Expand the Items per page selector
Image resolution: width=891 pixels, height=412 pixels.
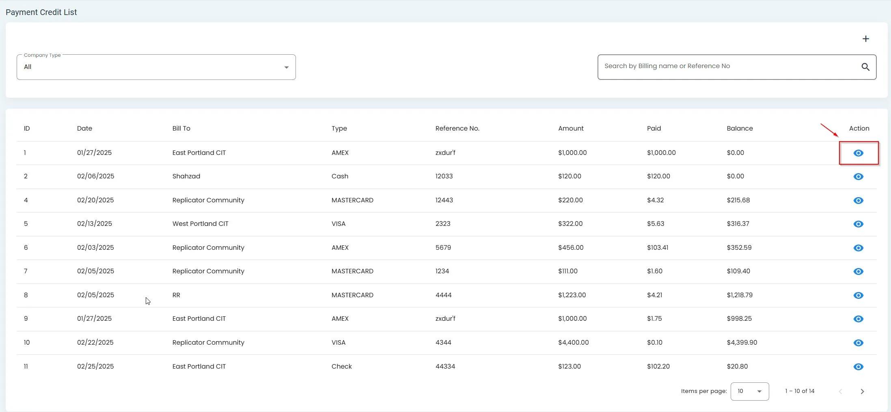pyautogui.click(x=749, y=391)
